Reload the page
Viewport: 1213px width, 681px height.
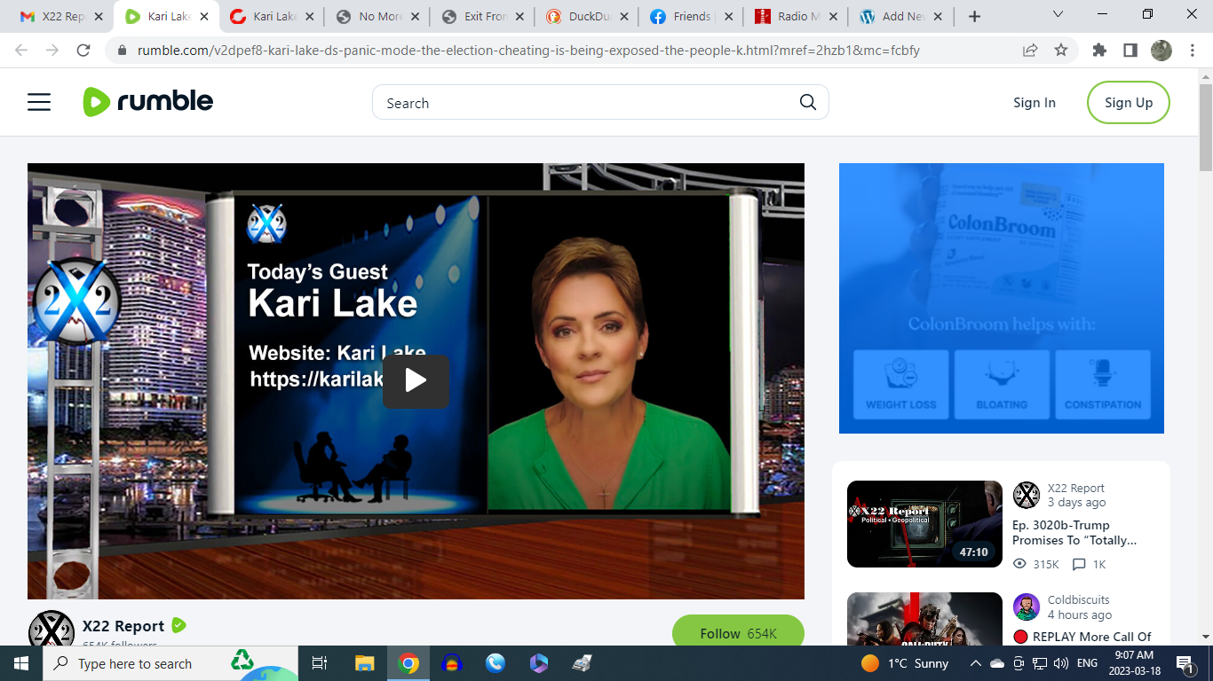click(x=83, y=51)
